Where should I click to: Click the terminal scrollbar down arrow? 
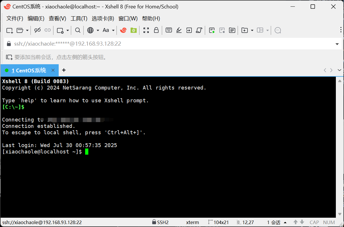[x=340, y=214]
